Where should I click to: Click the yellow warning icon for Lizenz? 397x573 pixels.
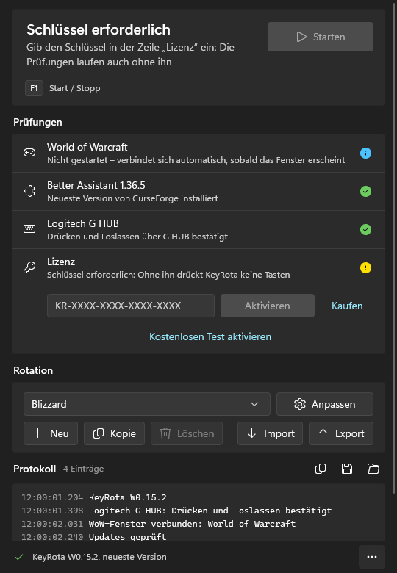(x=365, y=268)
